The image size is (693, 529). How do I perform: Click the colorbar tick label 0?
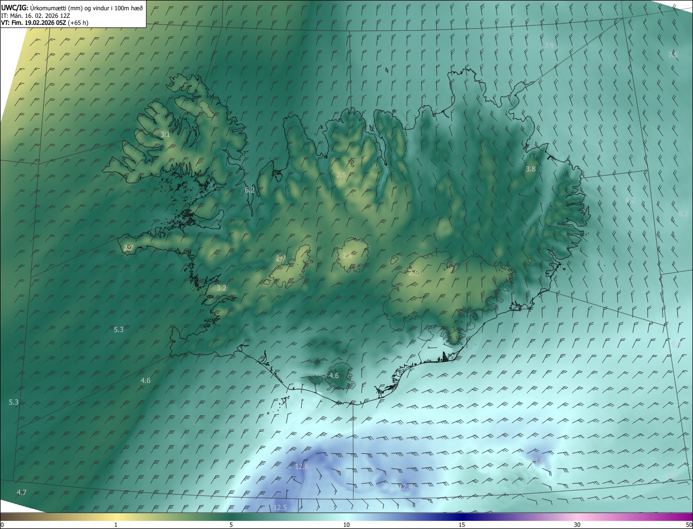point(2,525)
